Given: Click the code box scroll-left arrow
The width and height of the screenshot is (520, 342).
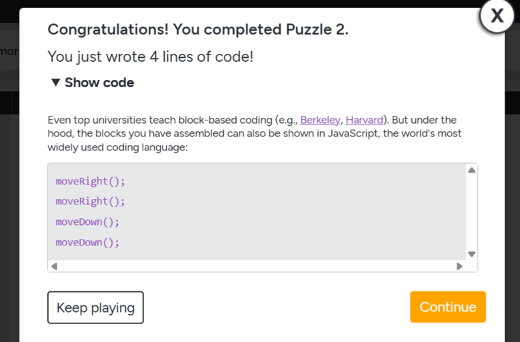Looking at the screenshot, I should [x=55, y=266].
